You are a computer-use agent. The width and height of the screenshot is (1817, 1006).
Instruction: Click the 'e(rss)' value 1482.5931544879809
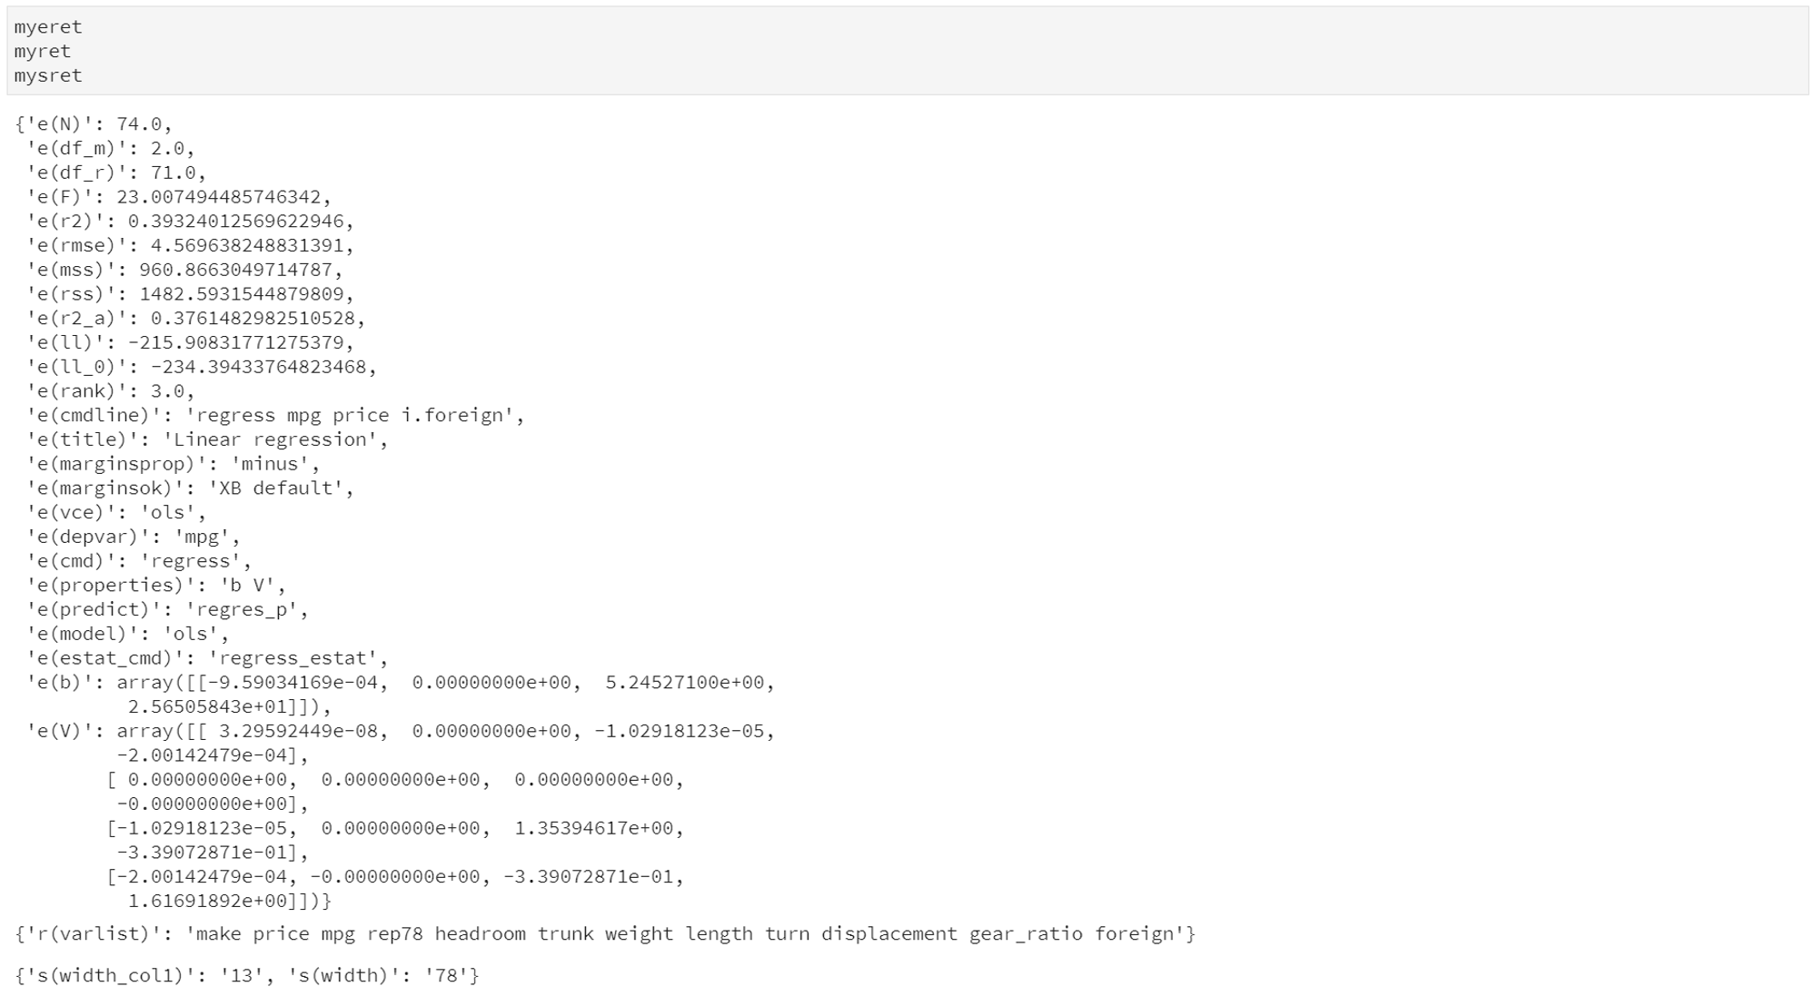[242, 294]
